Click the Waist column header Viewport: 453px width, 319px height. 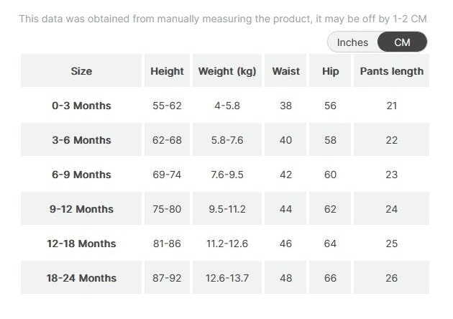coord(285,71)
